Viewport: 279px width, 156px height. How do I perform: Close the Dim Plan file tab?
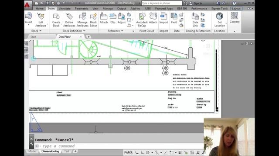pos(81,36)
